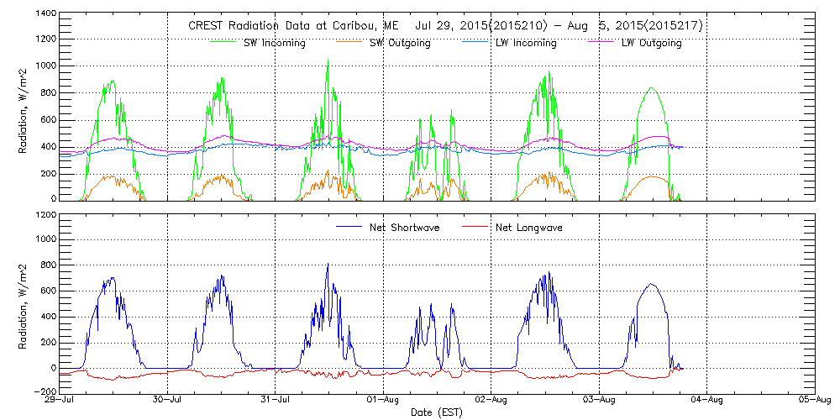Click the chart title 'CREST Radiation Data at Caribou, ME'
This screenshot has width=840, height=420.
[294, 26]
